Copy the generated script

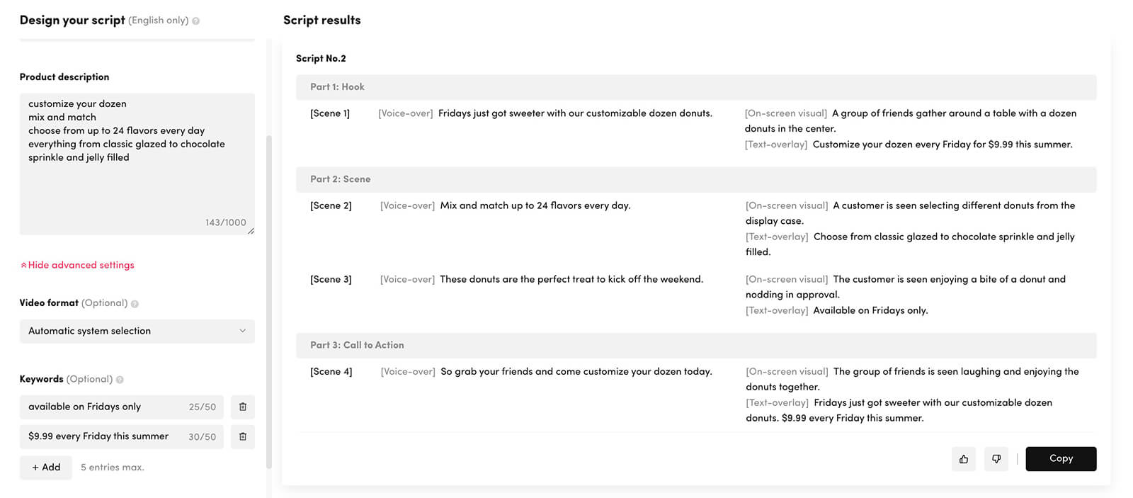click(1061, 459)
